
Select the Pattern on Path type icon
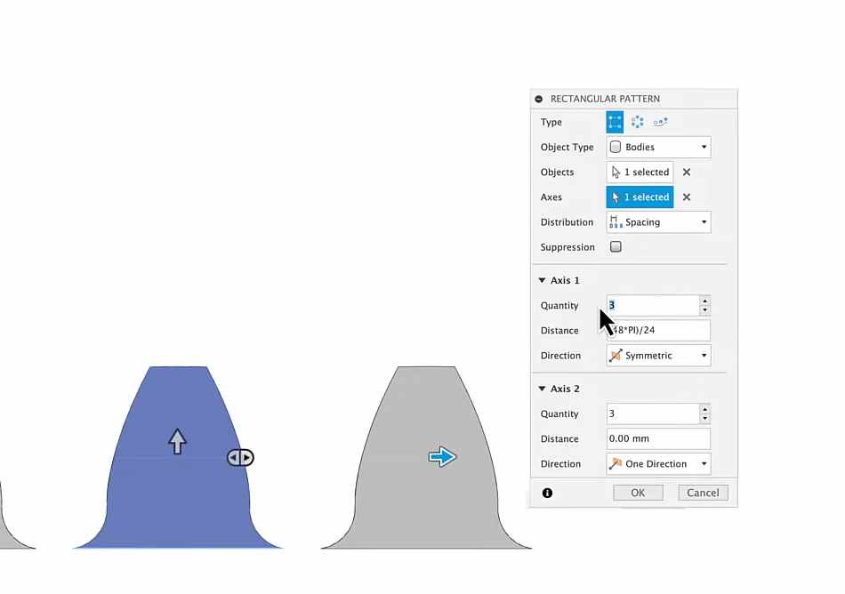pyautogui.click(x=660, y=122)
